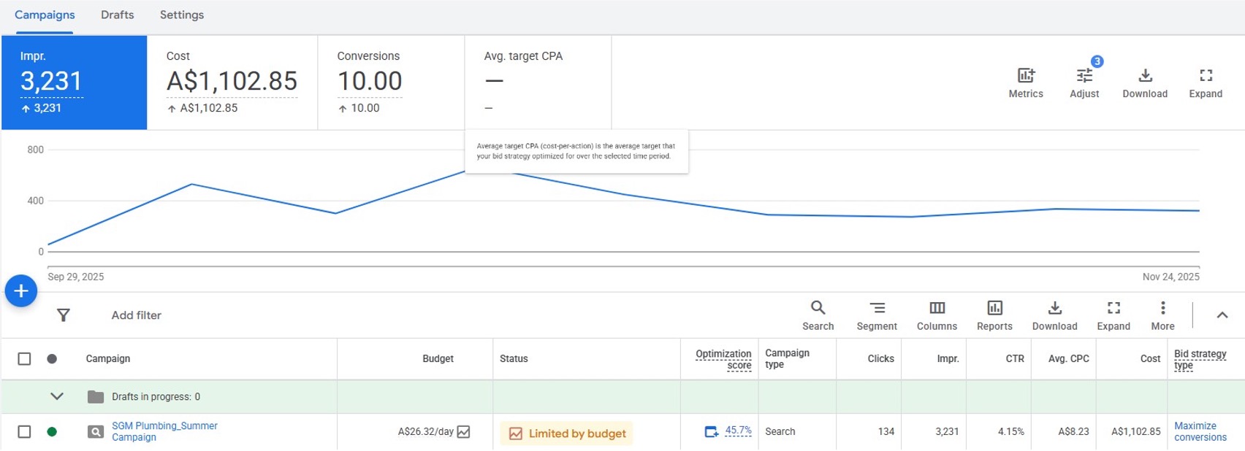Open table Search magnifier icon
This screenshot has height=451, width=1245.
818,308
